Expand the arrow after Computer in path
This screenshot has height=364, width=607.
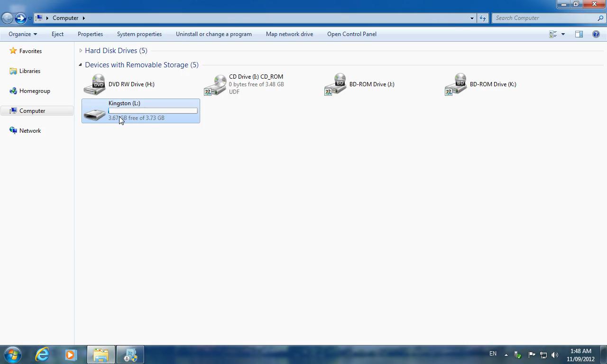click(83, 18)
